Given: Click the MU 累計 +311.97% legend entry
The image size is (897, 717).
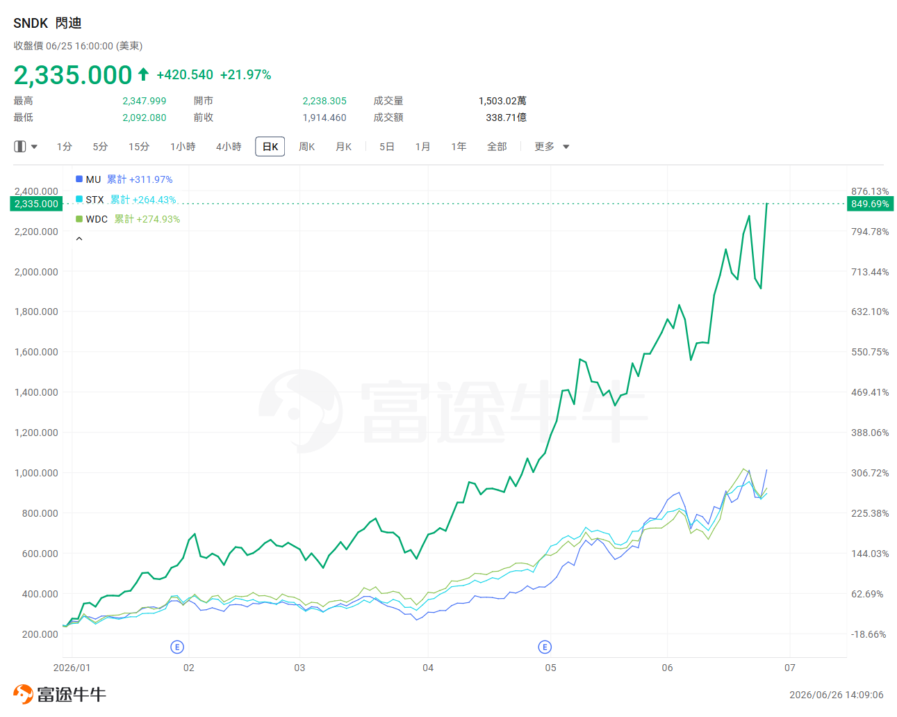Looking at the screenshot, I should 124,179.
